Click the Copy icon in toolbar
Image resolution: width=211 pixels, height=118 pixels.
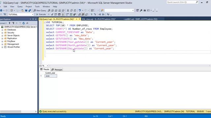(x=71, y=10)
